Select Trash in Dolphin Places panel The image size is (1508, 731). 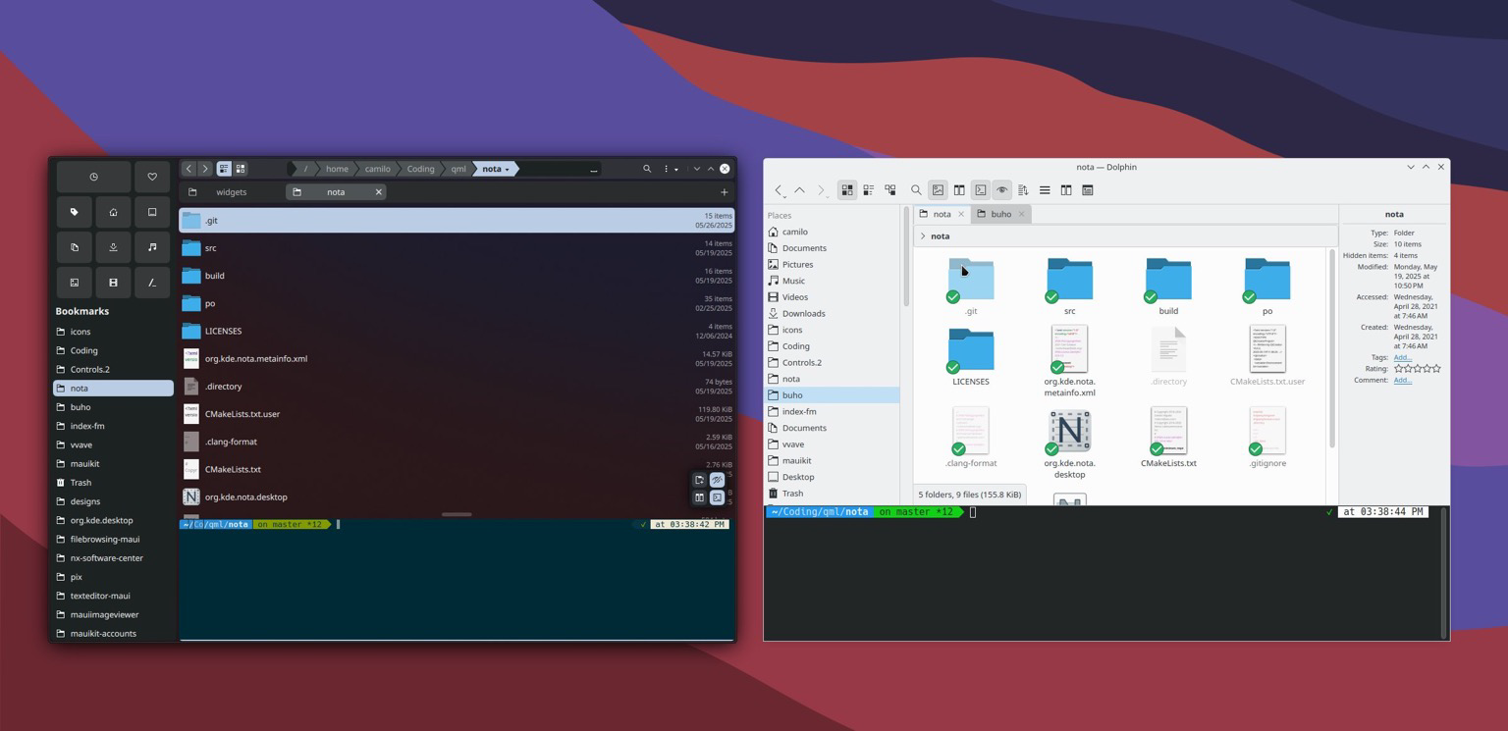click(x=832, y=494)
